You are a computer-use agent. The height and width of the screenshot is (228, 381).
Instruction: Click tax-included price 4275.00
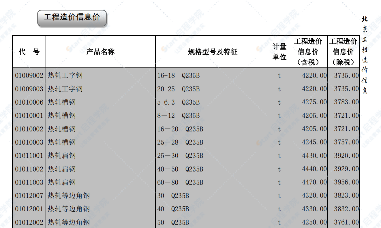pyautogui.click(x=314, y=102)
